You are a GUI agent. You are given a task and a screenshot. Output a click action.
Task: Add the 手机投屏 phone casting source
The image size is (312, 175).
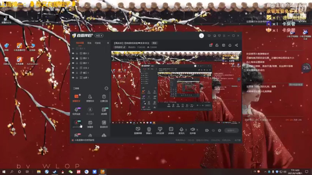(160, 131)
